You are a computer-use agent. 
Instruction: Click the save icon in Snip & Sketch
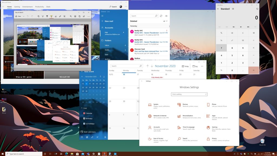(75, 16)
